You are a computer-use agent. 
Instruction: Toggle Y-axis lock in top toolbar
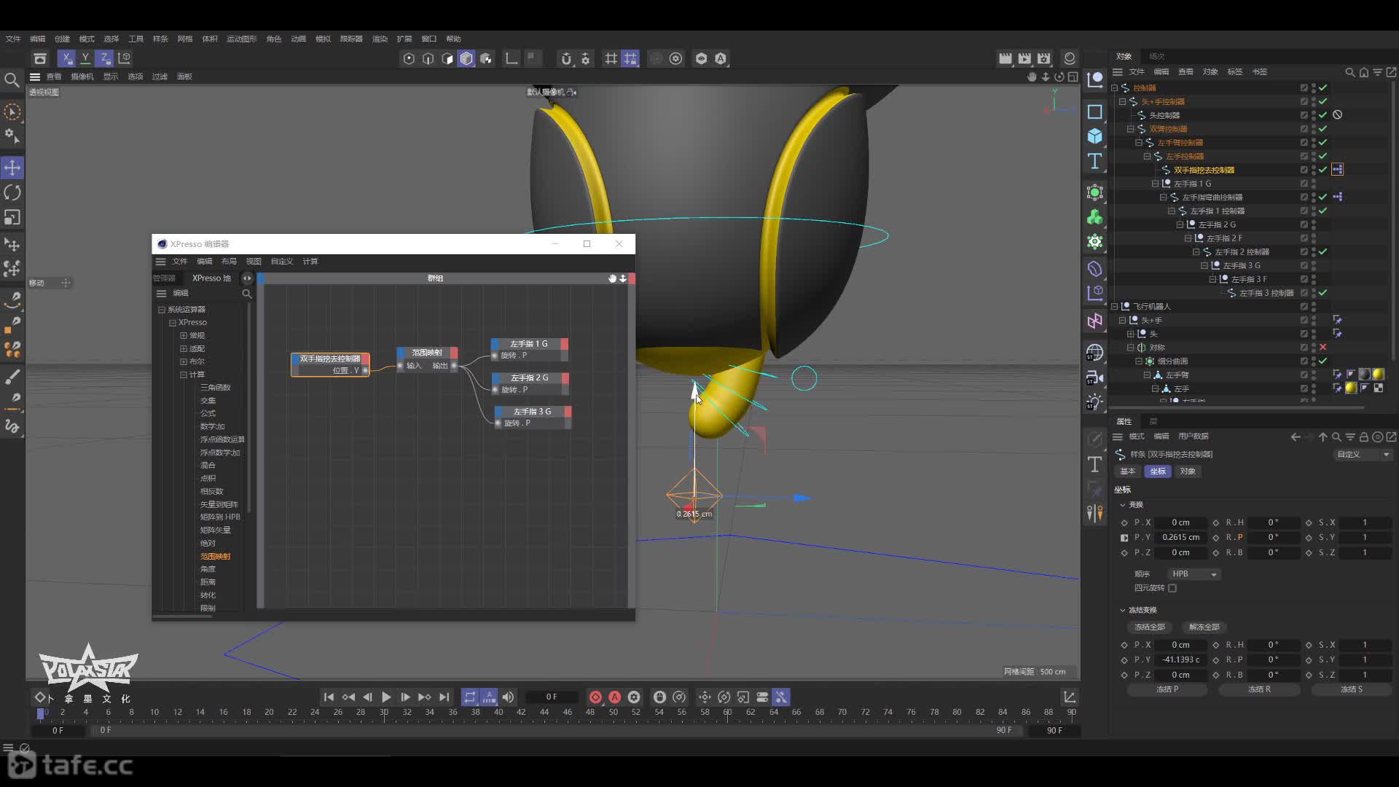click(85, 58)
